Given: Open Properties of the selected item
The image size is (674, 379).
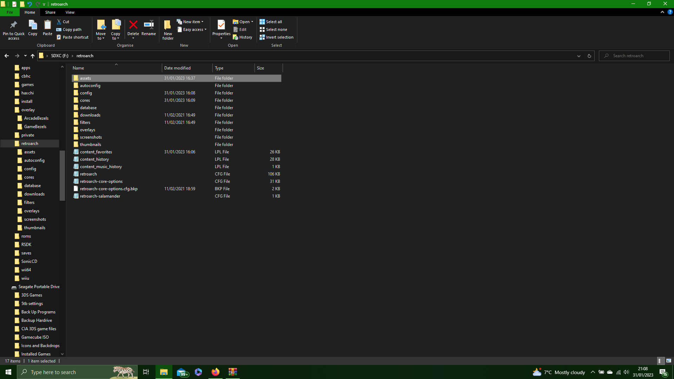Looking at the screenshot, I should point(221,30).
